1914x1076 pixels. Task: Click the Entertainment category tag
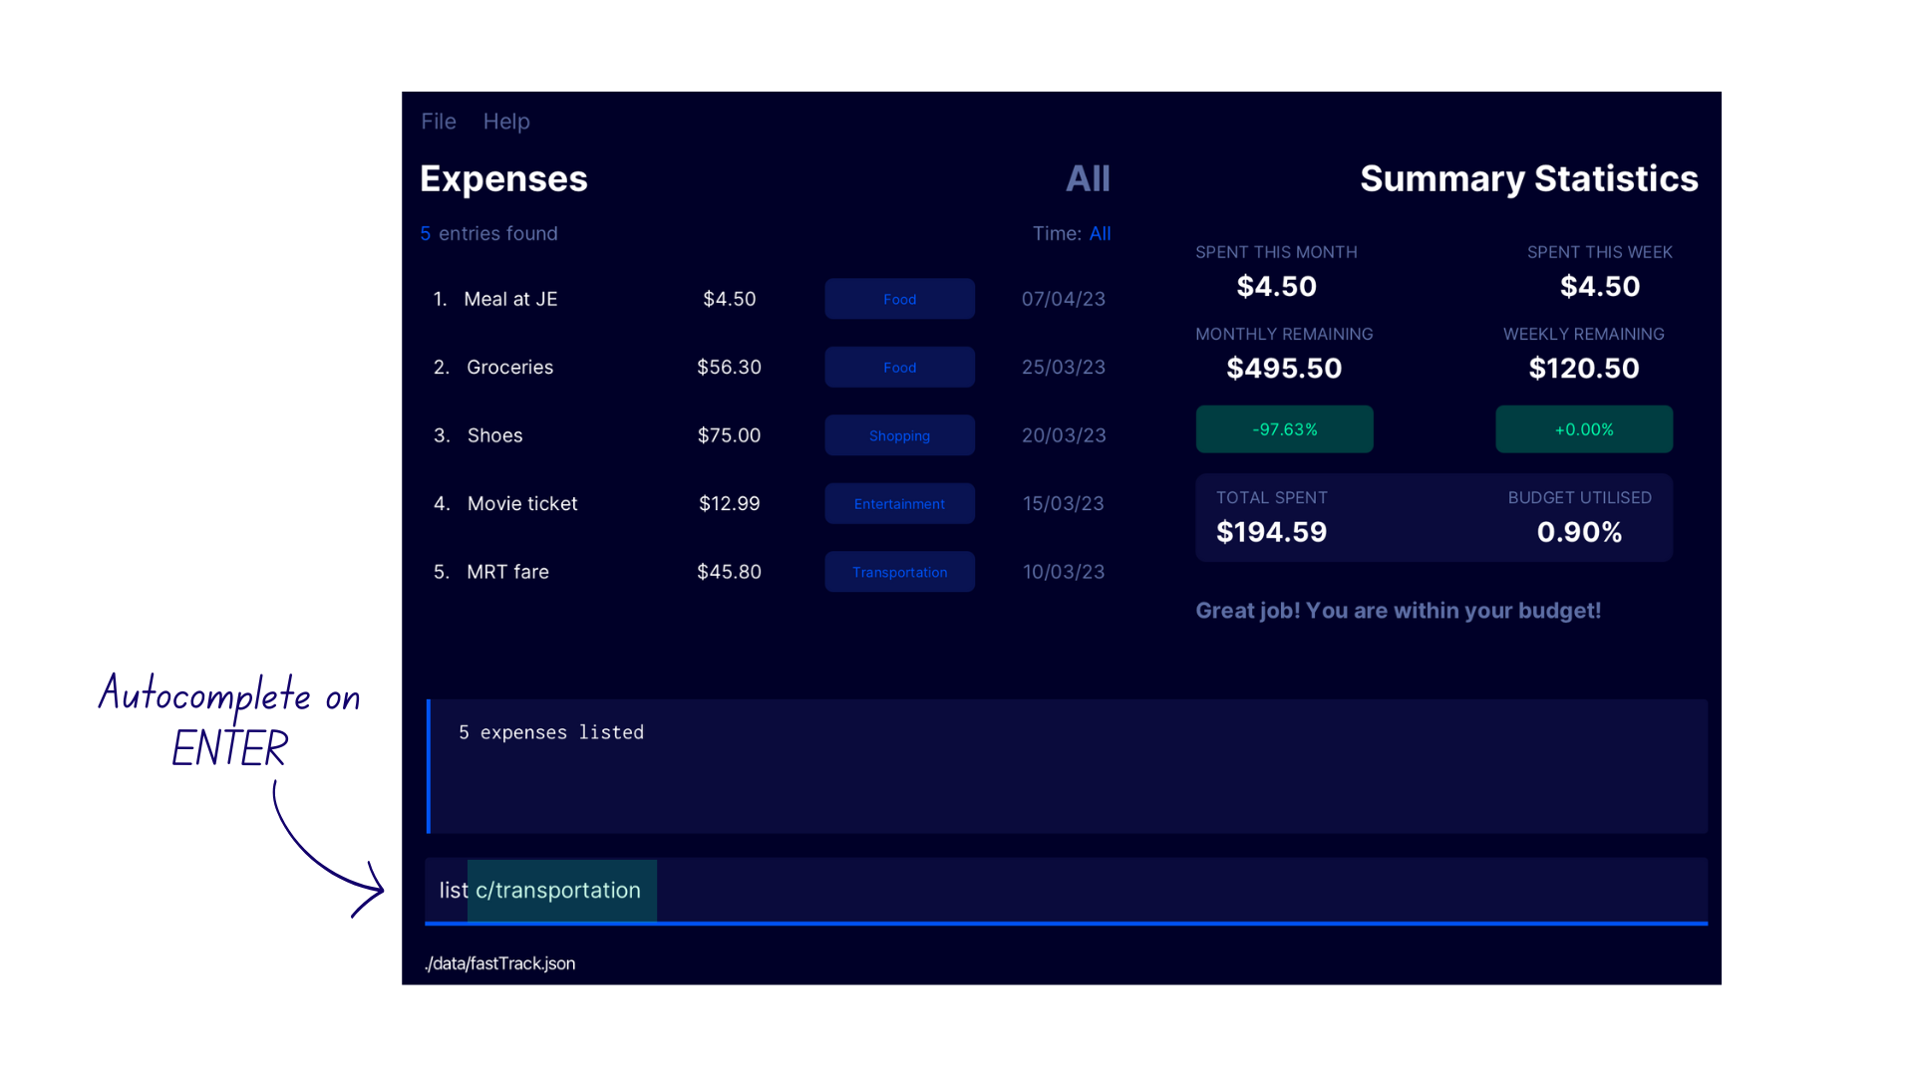899,503
